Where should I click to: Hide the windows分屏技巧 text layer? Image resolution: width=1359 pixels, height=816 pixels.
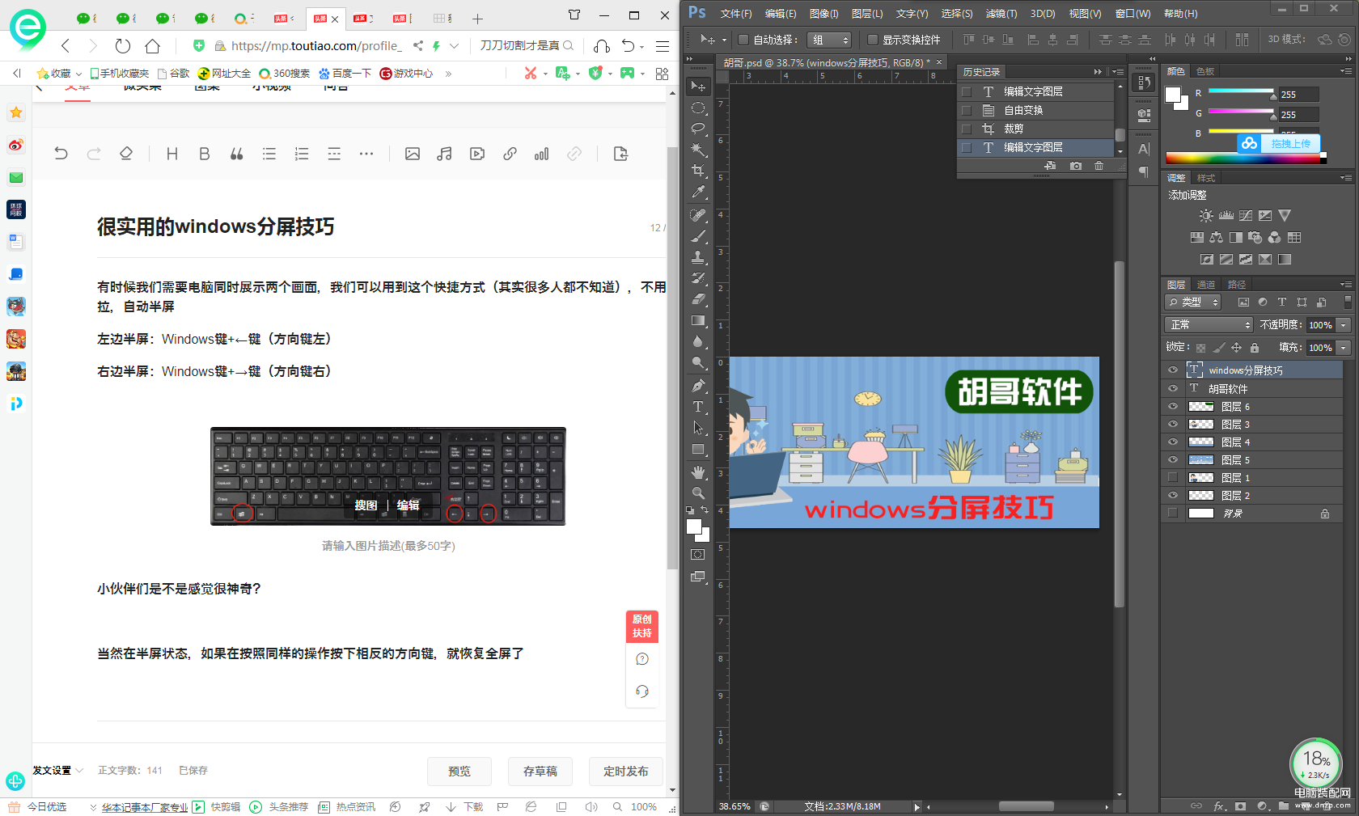tap(1173, 370)
